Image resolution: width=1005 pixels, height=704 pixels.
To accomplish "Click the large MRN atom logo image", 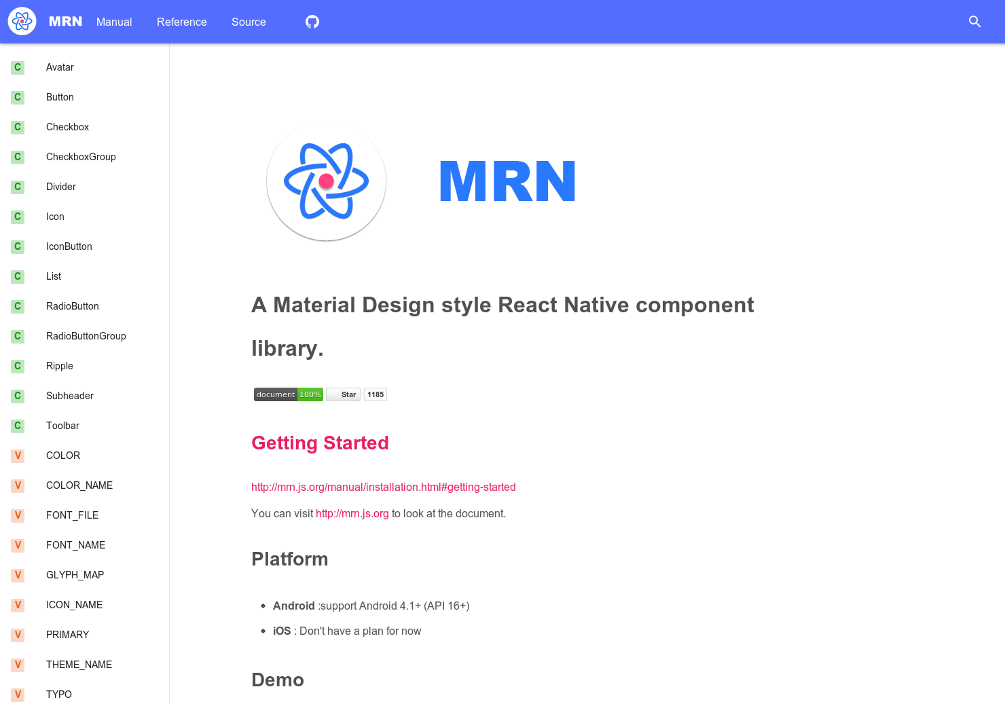I will click(327, 181).
